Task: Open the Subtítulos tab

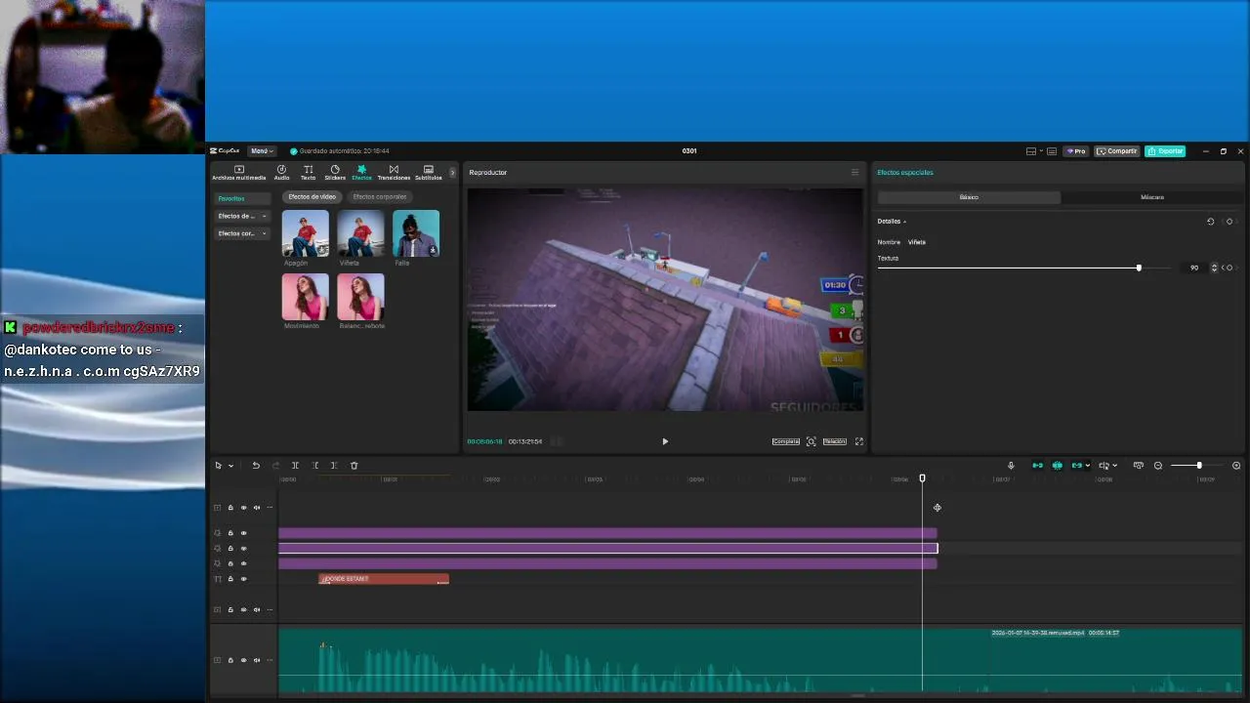Action: pyautogui.click(x=429, y=173)
